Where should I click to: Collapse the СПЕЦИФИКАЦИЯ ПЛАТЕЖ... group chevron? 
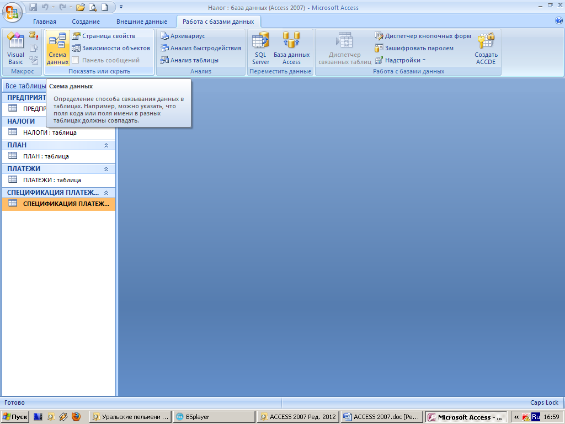106,193
